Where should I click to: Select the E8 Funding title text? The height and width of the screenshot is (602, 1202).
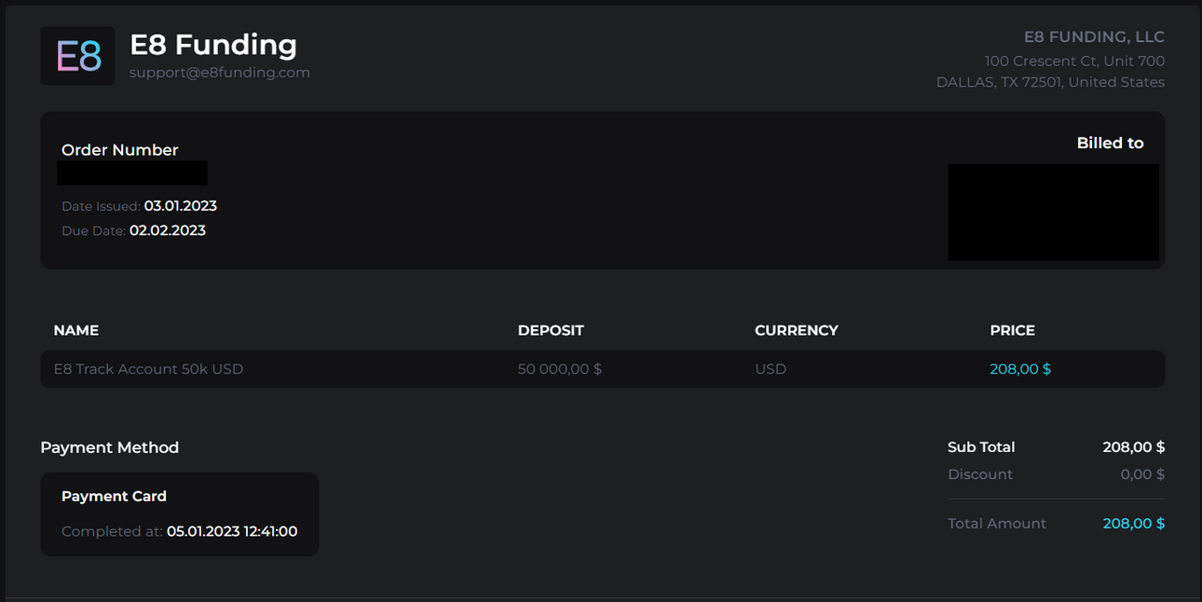click(213, 44)
